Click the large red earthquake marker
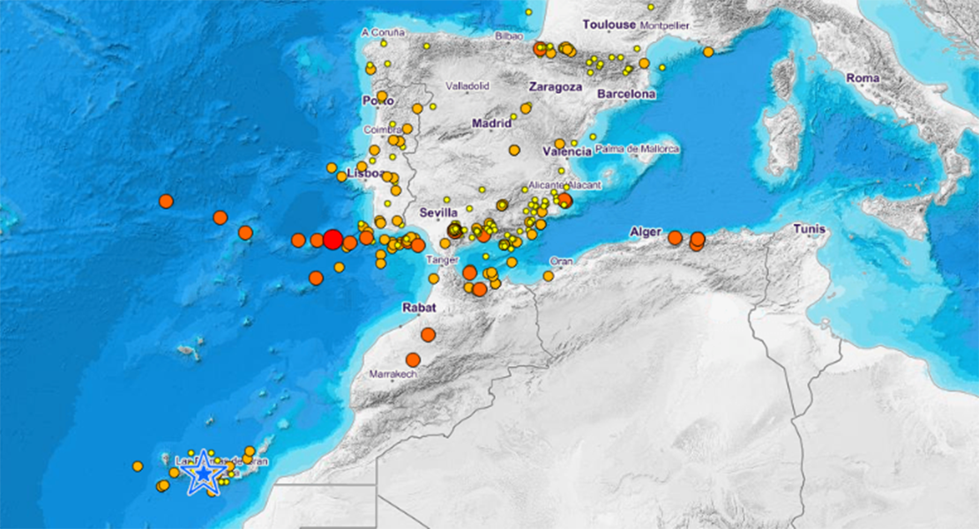This screenshot has width=979, height=529. 333,239
